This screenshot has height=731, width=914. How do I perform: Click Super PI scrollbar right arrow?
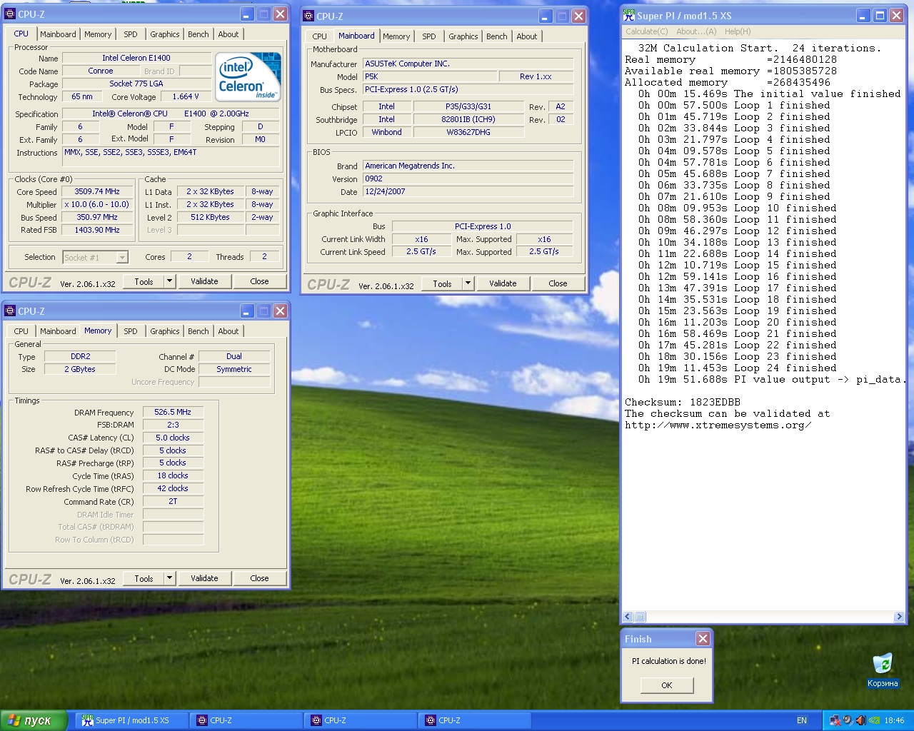899,617
